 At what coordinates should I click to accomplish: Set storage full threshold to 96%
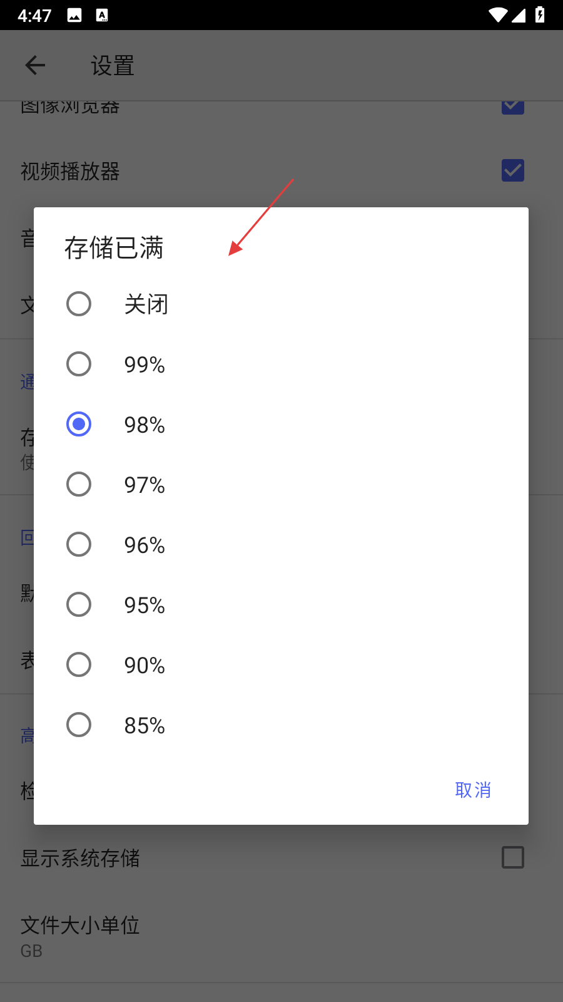click(x=79, y=545)
